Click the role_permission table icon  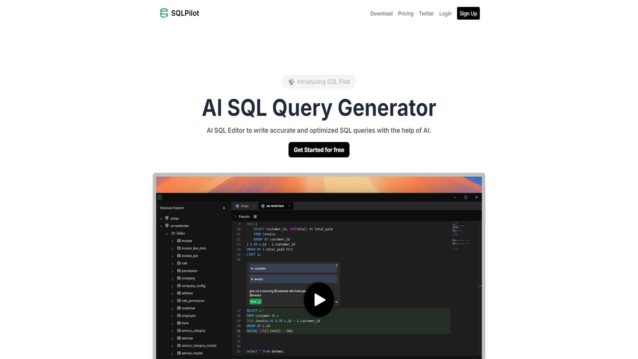(x=179, y=300)
